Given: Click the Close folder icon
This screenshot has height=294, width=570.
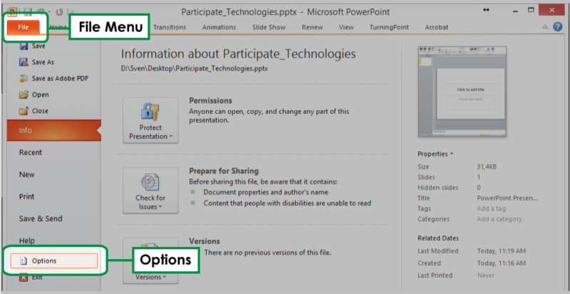Looking at the screenshot, I should [24, 111].
